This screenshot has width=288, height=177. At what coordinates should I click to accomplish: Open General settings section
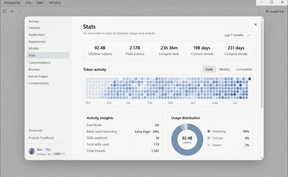click(34, 28)
